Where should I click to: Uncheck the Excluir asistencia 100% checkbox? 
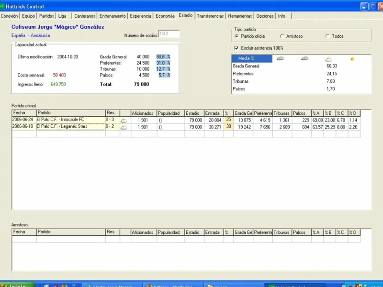[237, 48]
